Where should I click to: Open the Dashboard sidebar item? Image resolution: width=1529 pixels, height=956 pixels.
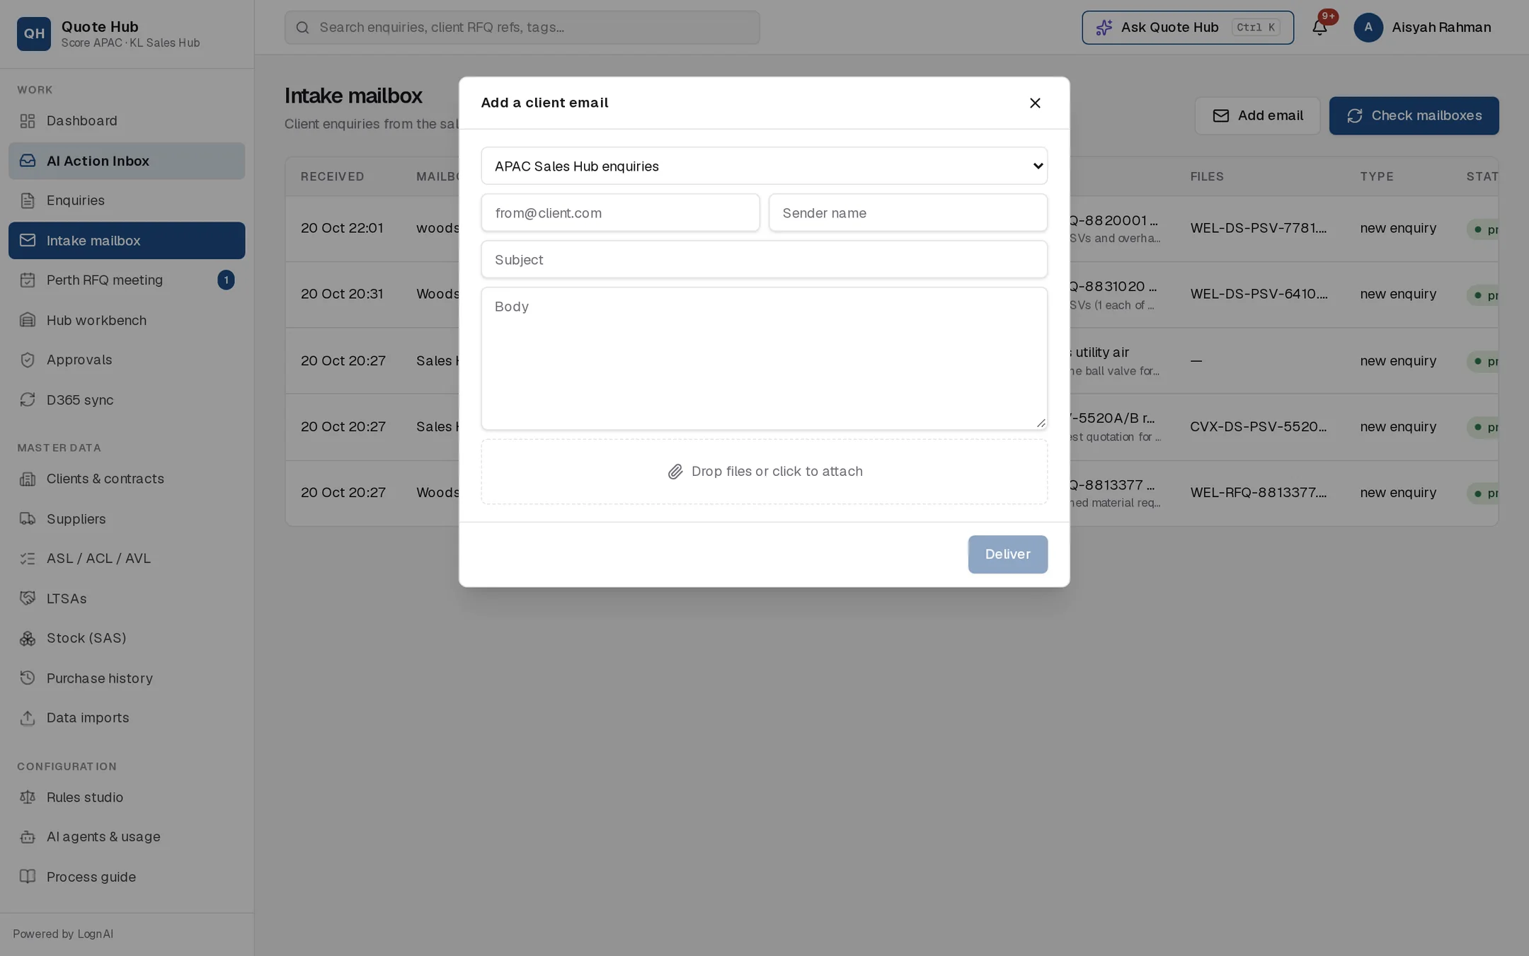pyautogui.click(x=127, y=121)
